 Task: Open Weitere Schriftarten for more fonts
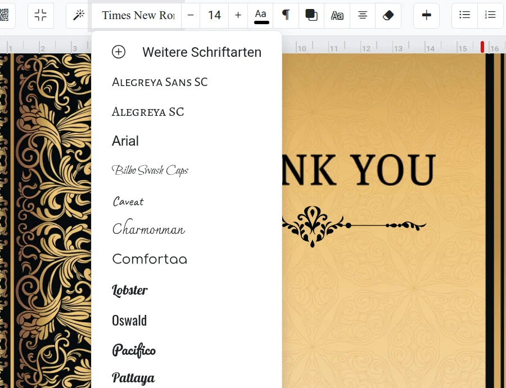187,52
